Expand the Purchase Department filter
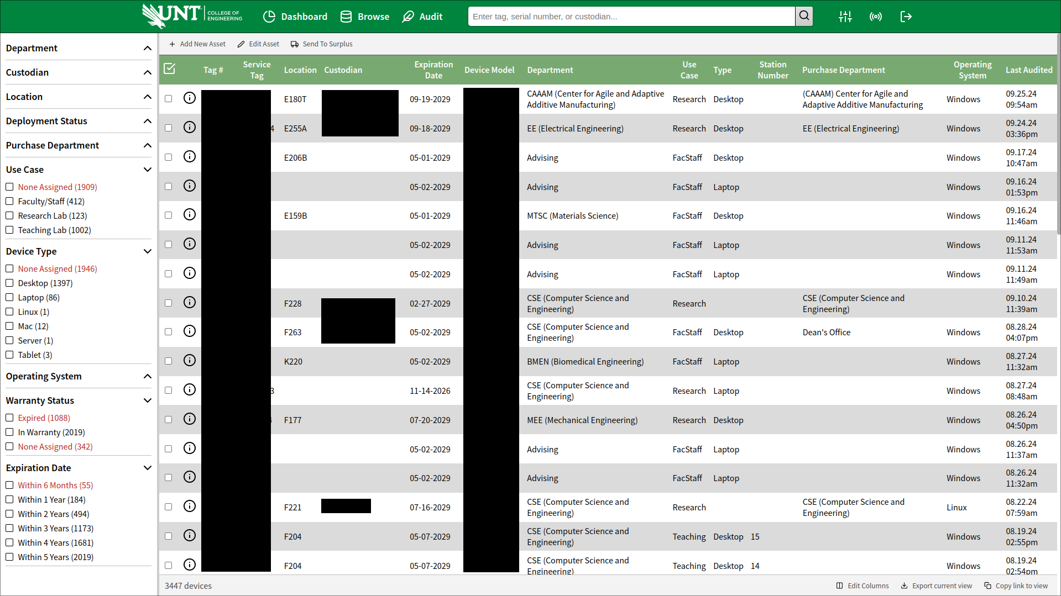The image size is (1061, 596). pos(79,145)
